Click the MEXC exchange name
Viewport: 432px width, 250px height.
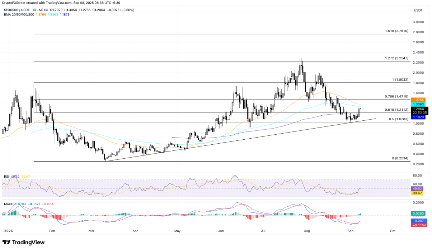[43, 10]
